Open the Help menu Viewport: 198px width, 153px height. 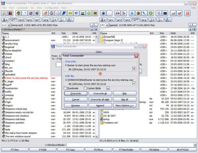click(x=193, y=8)
